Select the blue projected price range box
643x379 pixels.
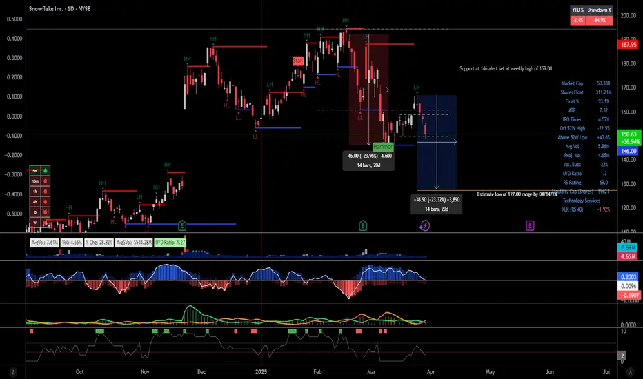pos(437,142)
